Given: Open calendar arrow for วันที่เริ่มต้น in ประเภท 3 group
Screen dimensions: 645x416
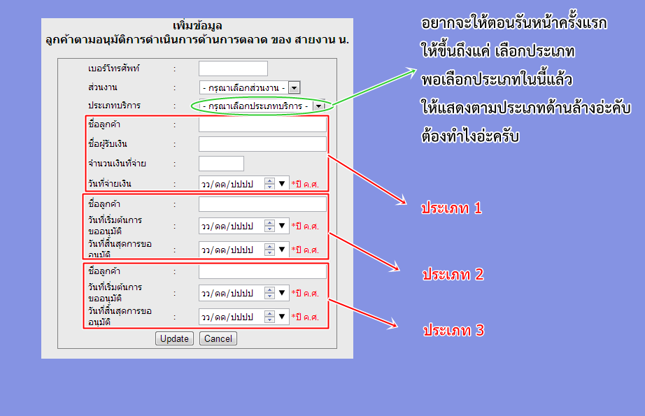Looking at the screenshot, I should click(x=282, y=293).
